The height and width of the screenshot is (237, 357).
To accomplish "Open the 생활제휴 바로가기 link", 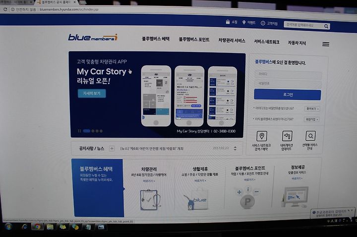I will [200, 181].
